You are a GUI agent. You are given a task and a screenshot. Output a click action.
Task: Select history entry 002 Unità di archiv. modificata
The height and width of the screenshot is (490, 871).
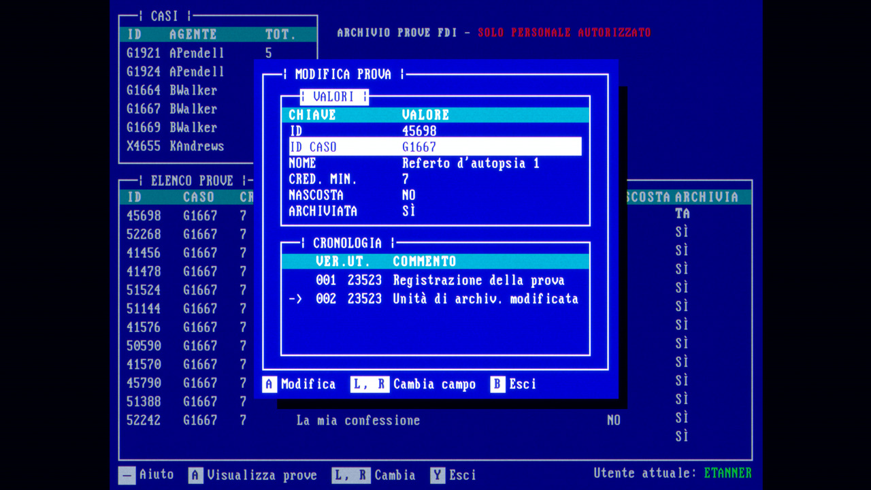point(435,299)
